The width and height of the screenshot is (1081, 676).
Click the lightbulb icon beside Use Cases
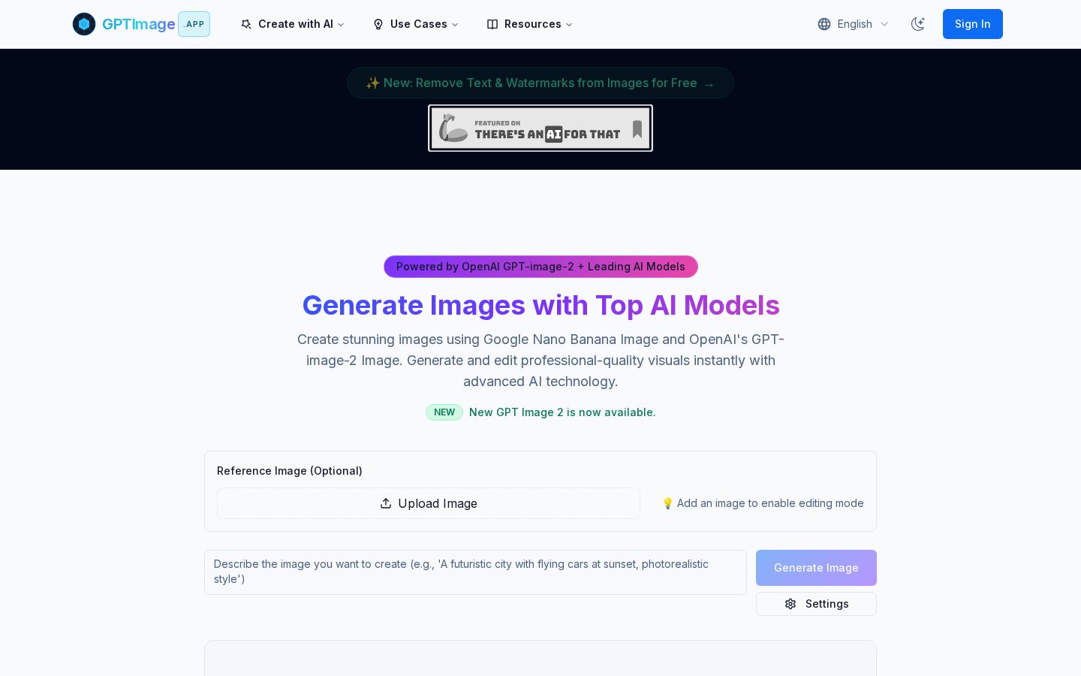click(x=378, y=24)
